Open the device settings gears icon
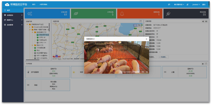The width and height of the screenshot is (212, 105). tap(203, 21)
